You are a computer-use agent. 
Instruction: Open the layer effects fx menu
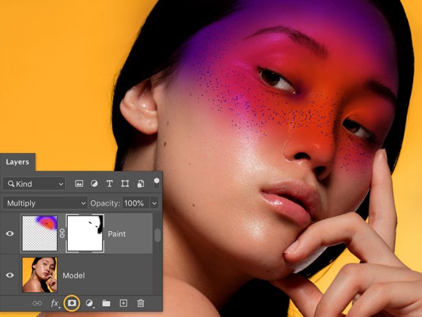point(55,303)
